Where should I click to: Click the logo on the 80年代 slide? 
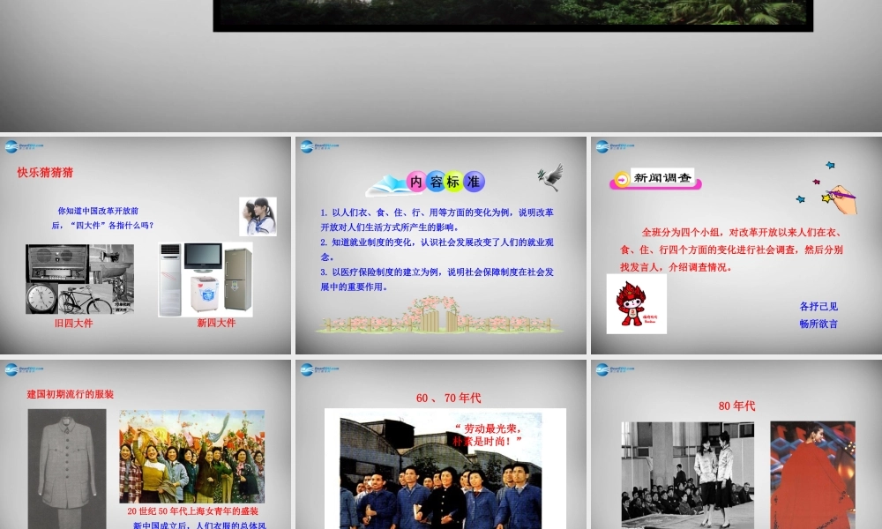[615, 369]
